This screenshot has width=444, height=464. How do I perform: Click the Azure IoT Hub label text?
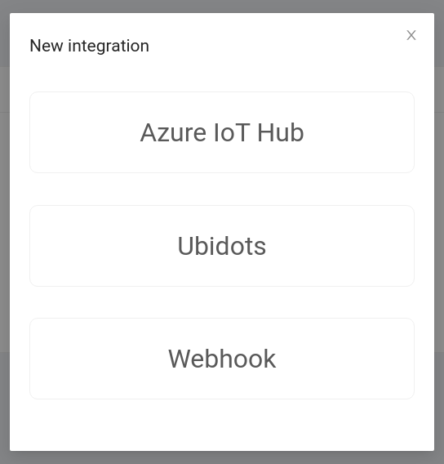[222, 132]
